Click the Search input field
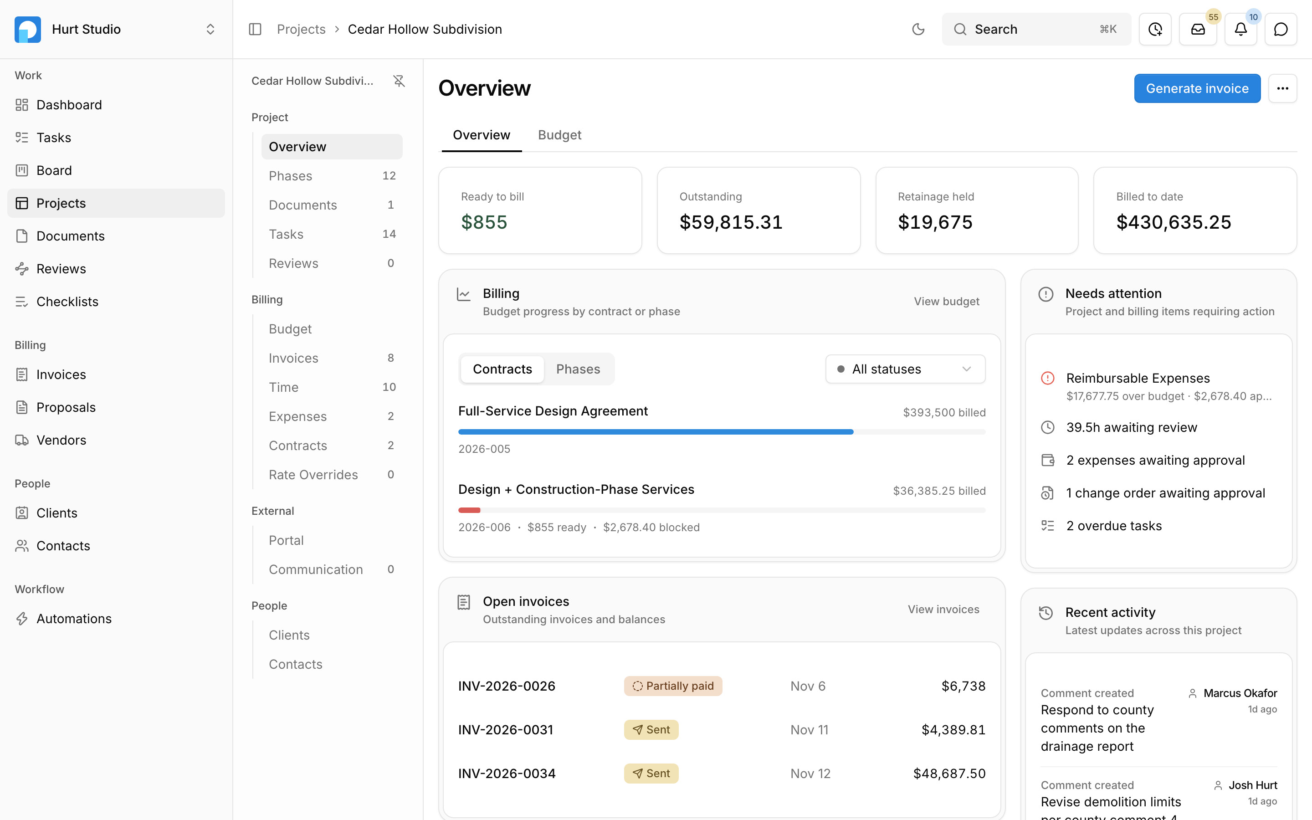The height and width of the screenshot is (820, 1312). pyautogui.click(x=1036, y=29)
